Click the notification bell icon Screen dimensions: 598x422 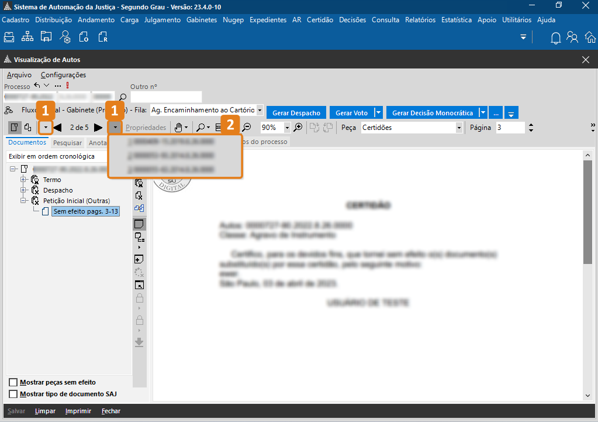click(556, 38)
